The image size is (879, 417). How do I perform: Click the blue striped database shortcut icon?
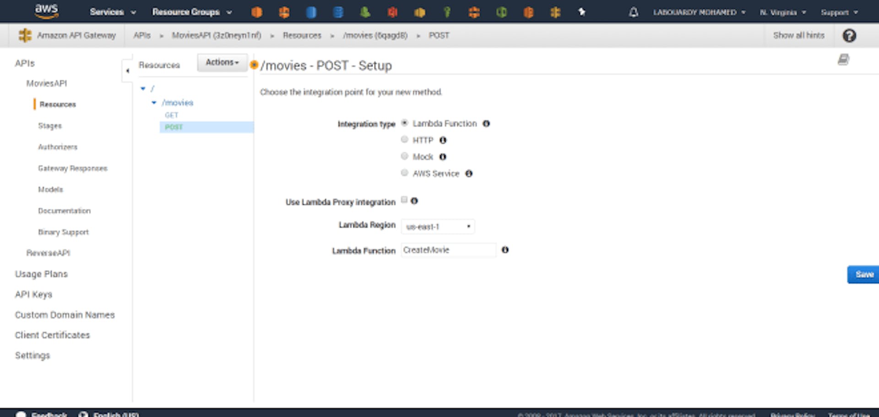338,12
